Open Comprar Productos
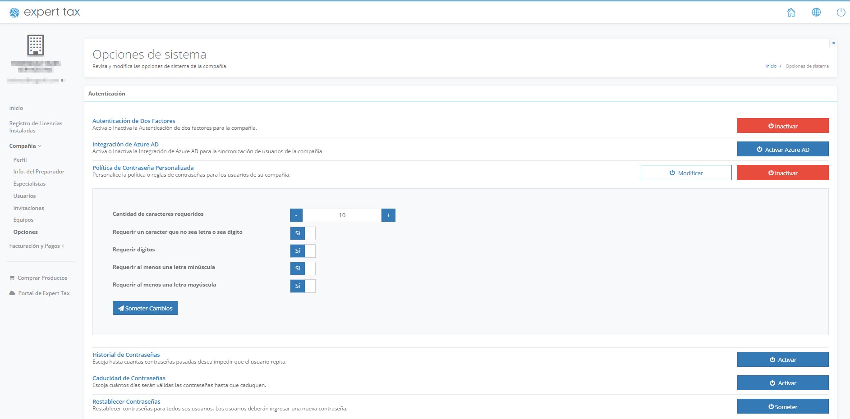The height and width of the screenshot is (419, 850). click(x=38, y=278)
